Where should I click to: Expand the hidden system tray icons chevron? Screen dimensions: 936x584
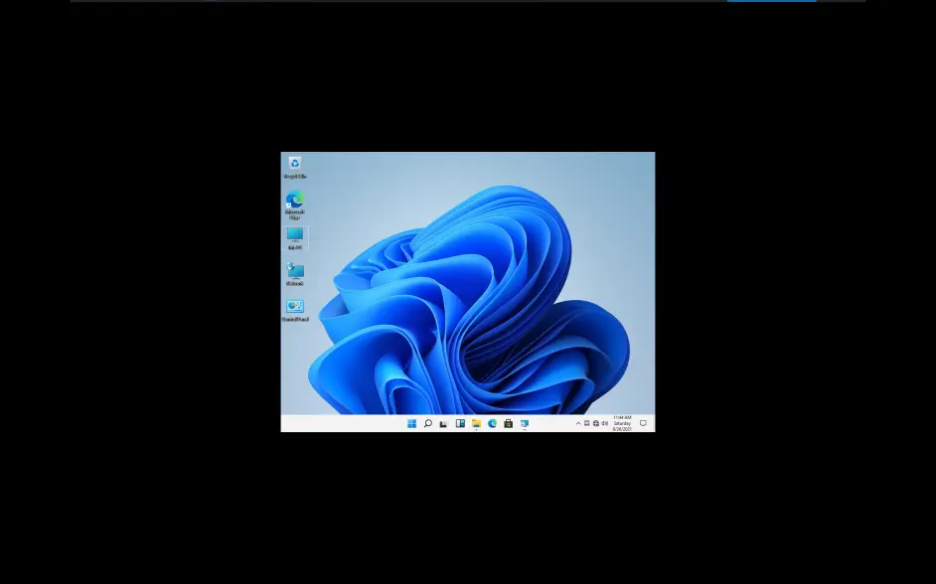(x=578, y=423)
